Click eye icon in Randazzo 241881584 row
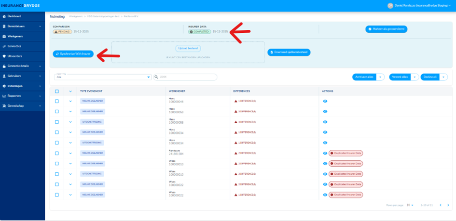Viewport: 456px width, 221px height. pos(325,153)
